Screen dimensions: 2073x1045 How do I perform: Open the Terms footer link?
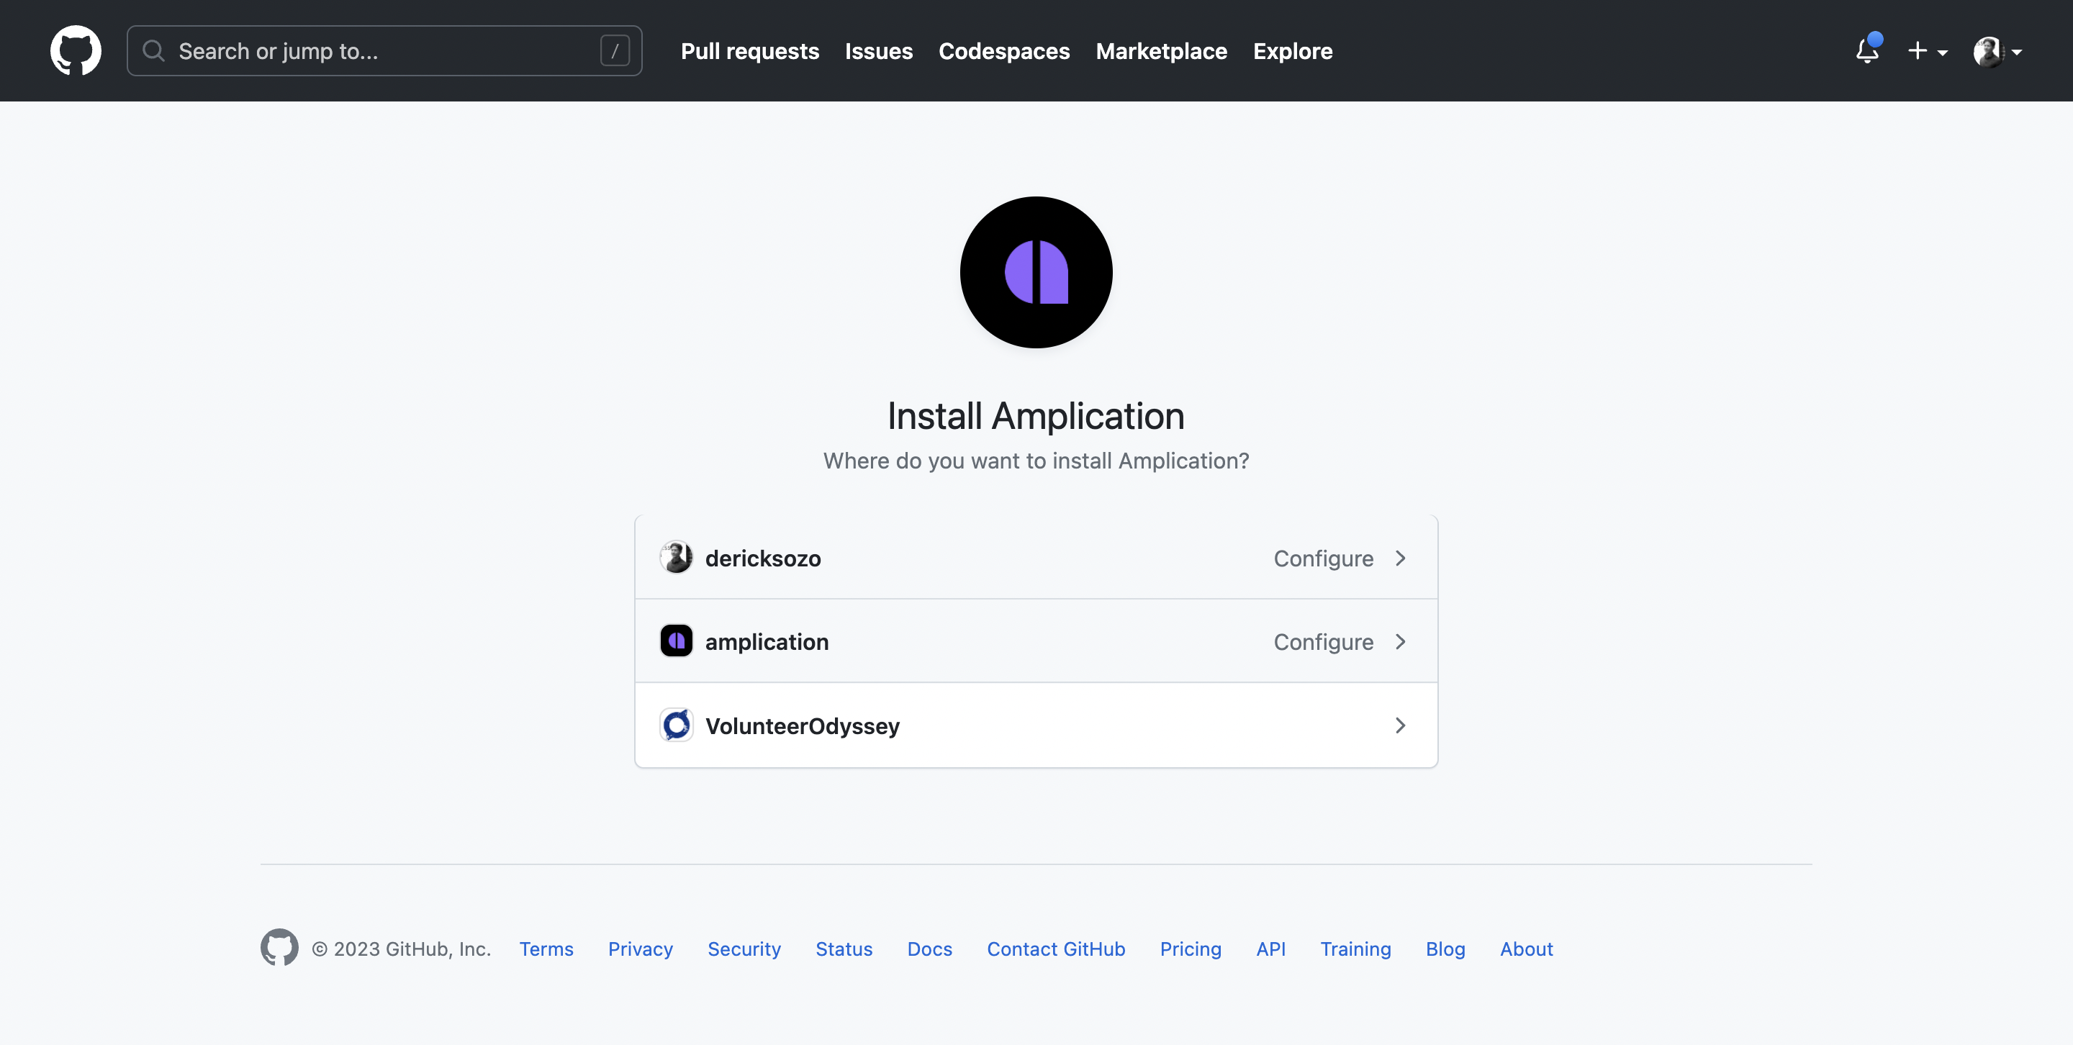click(546, 949)
